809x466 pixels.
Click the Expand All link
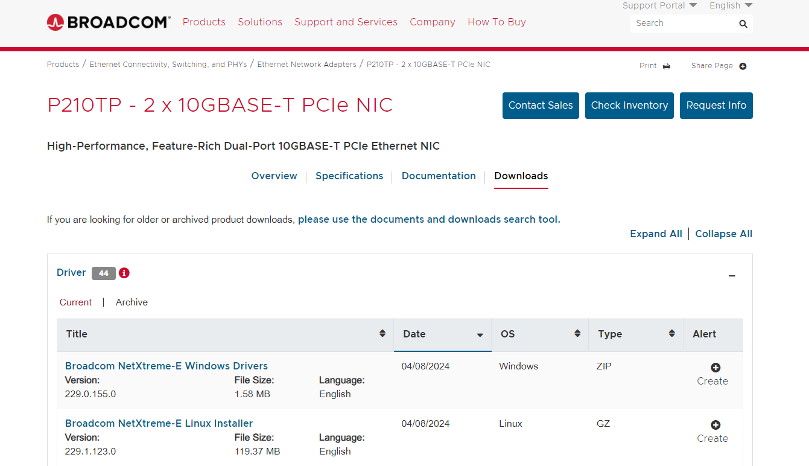click(x=656, y=234)
